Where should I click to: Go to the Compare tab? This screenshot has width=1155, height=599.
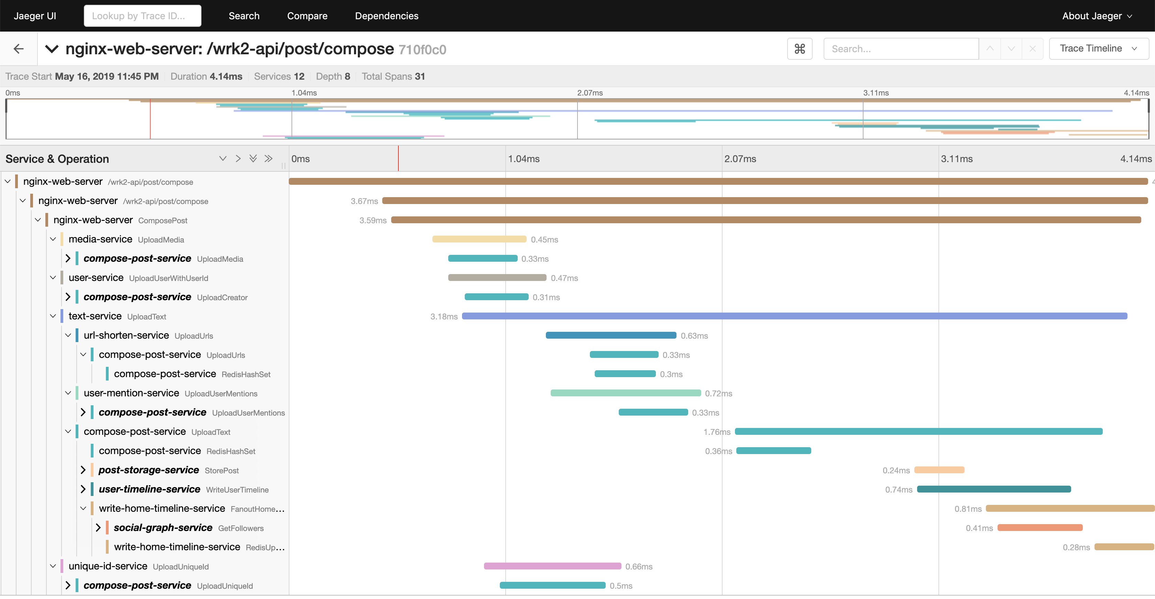click(x=307, y=16)
